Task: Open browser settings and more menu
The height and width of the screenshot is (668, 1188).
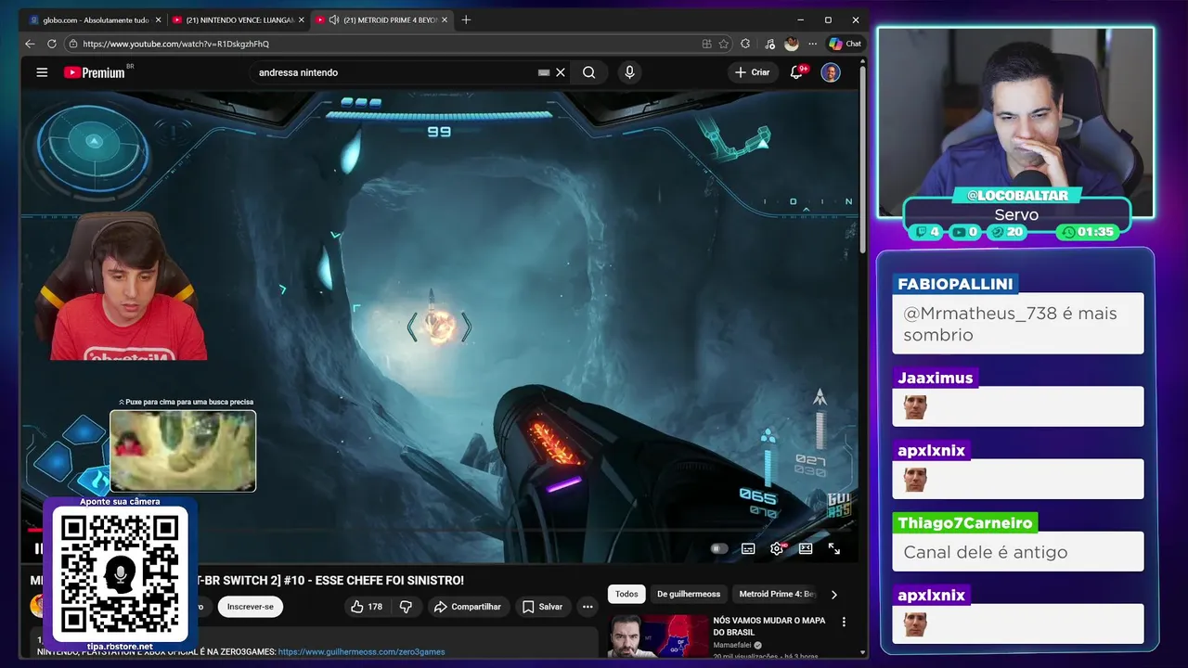Action: click(813, 44)
